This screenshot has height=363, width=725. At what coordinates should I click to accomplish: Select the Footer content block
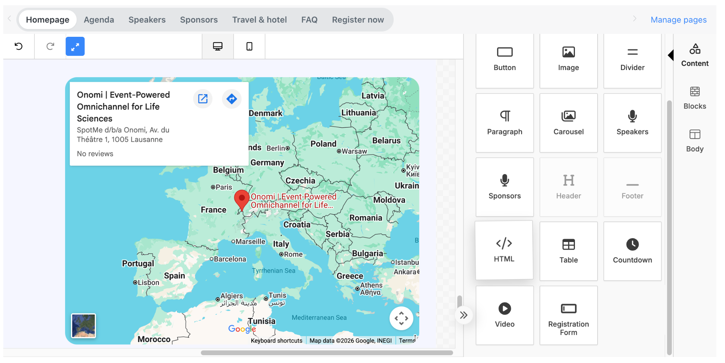coord(632,187)
